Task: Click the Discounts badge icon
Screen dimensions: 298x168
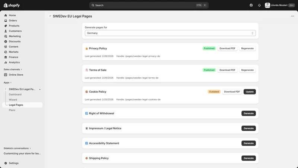Action: [x=6, y=41]
